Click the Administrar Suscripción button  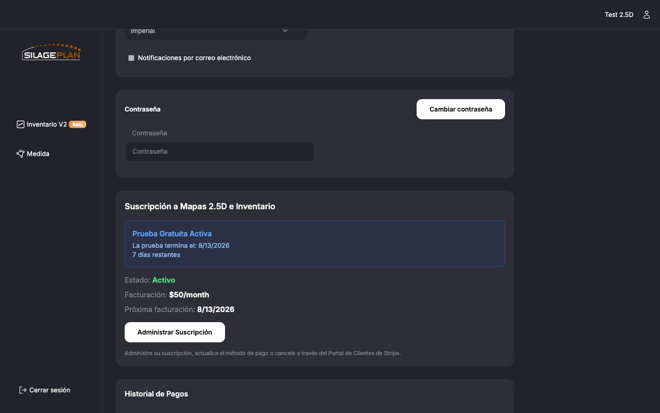(175, 332)
